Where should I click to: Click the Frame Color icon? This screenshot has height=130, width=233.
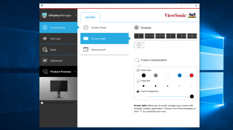[x=138, y=70]
